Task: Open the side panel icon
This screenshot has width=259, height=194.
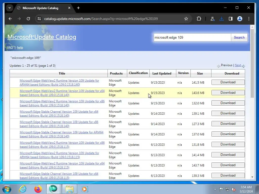Action: [231, 19]
